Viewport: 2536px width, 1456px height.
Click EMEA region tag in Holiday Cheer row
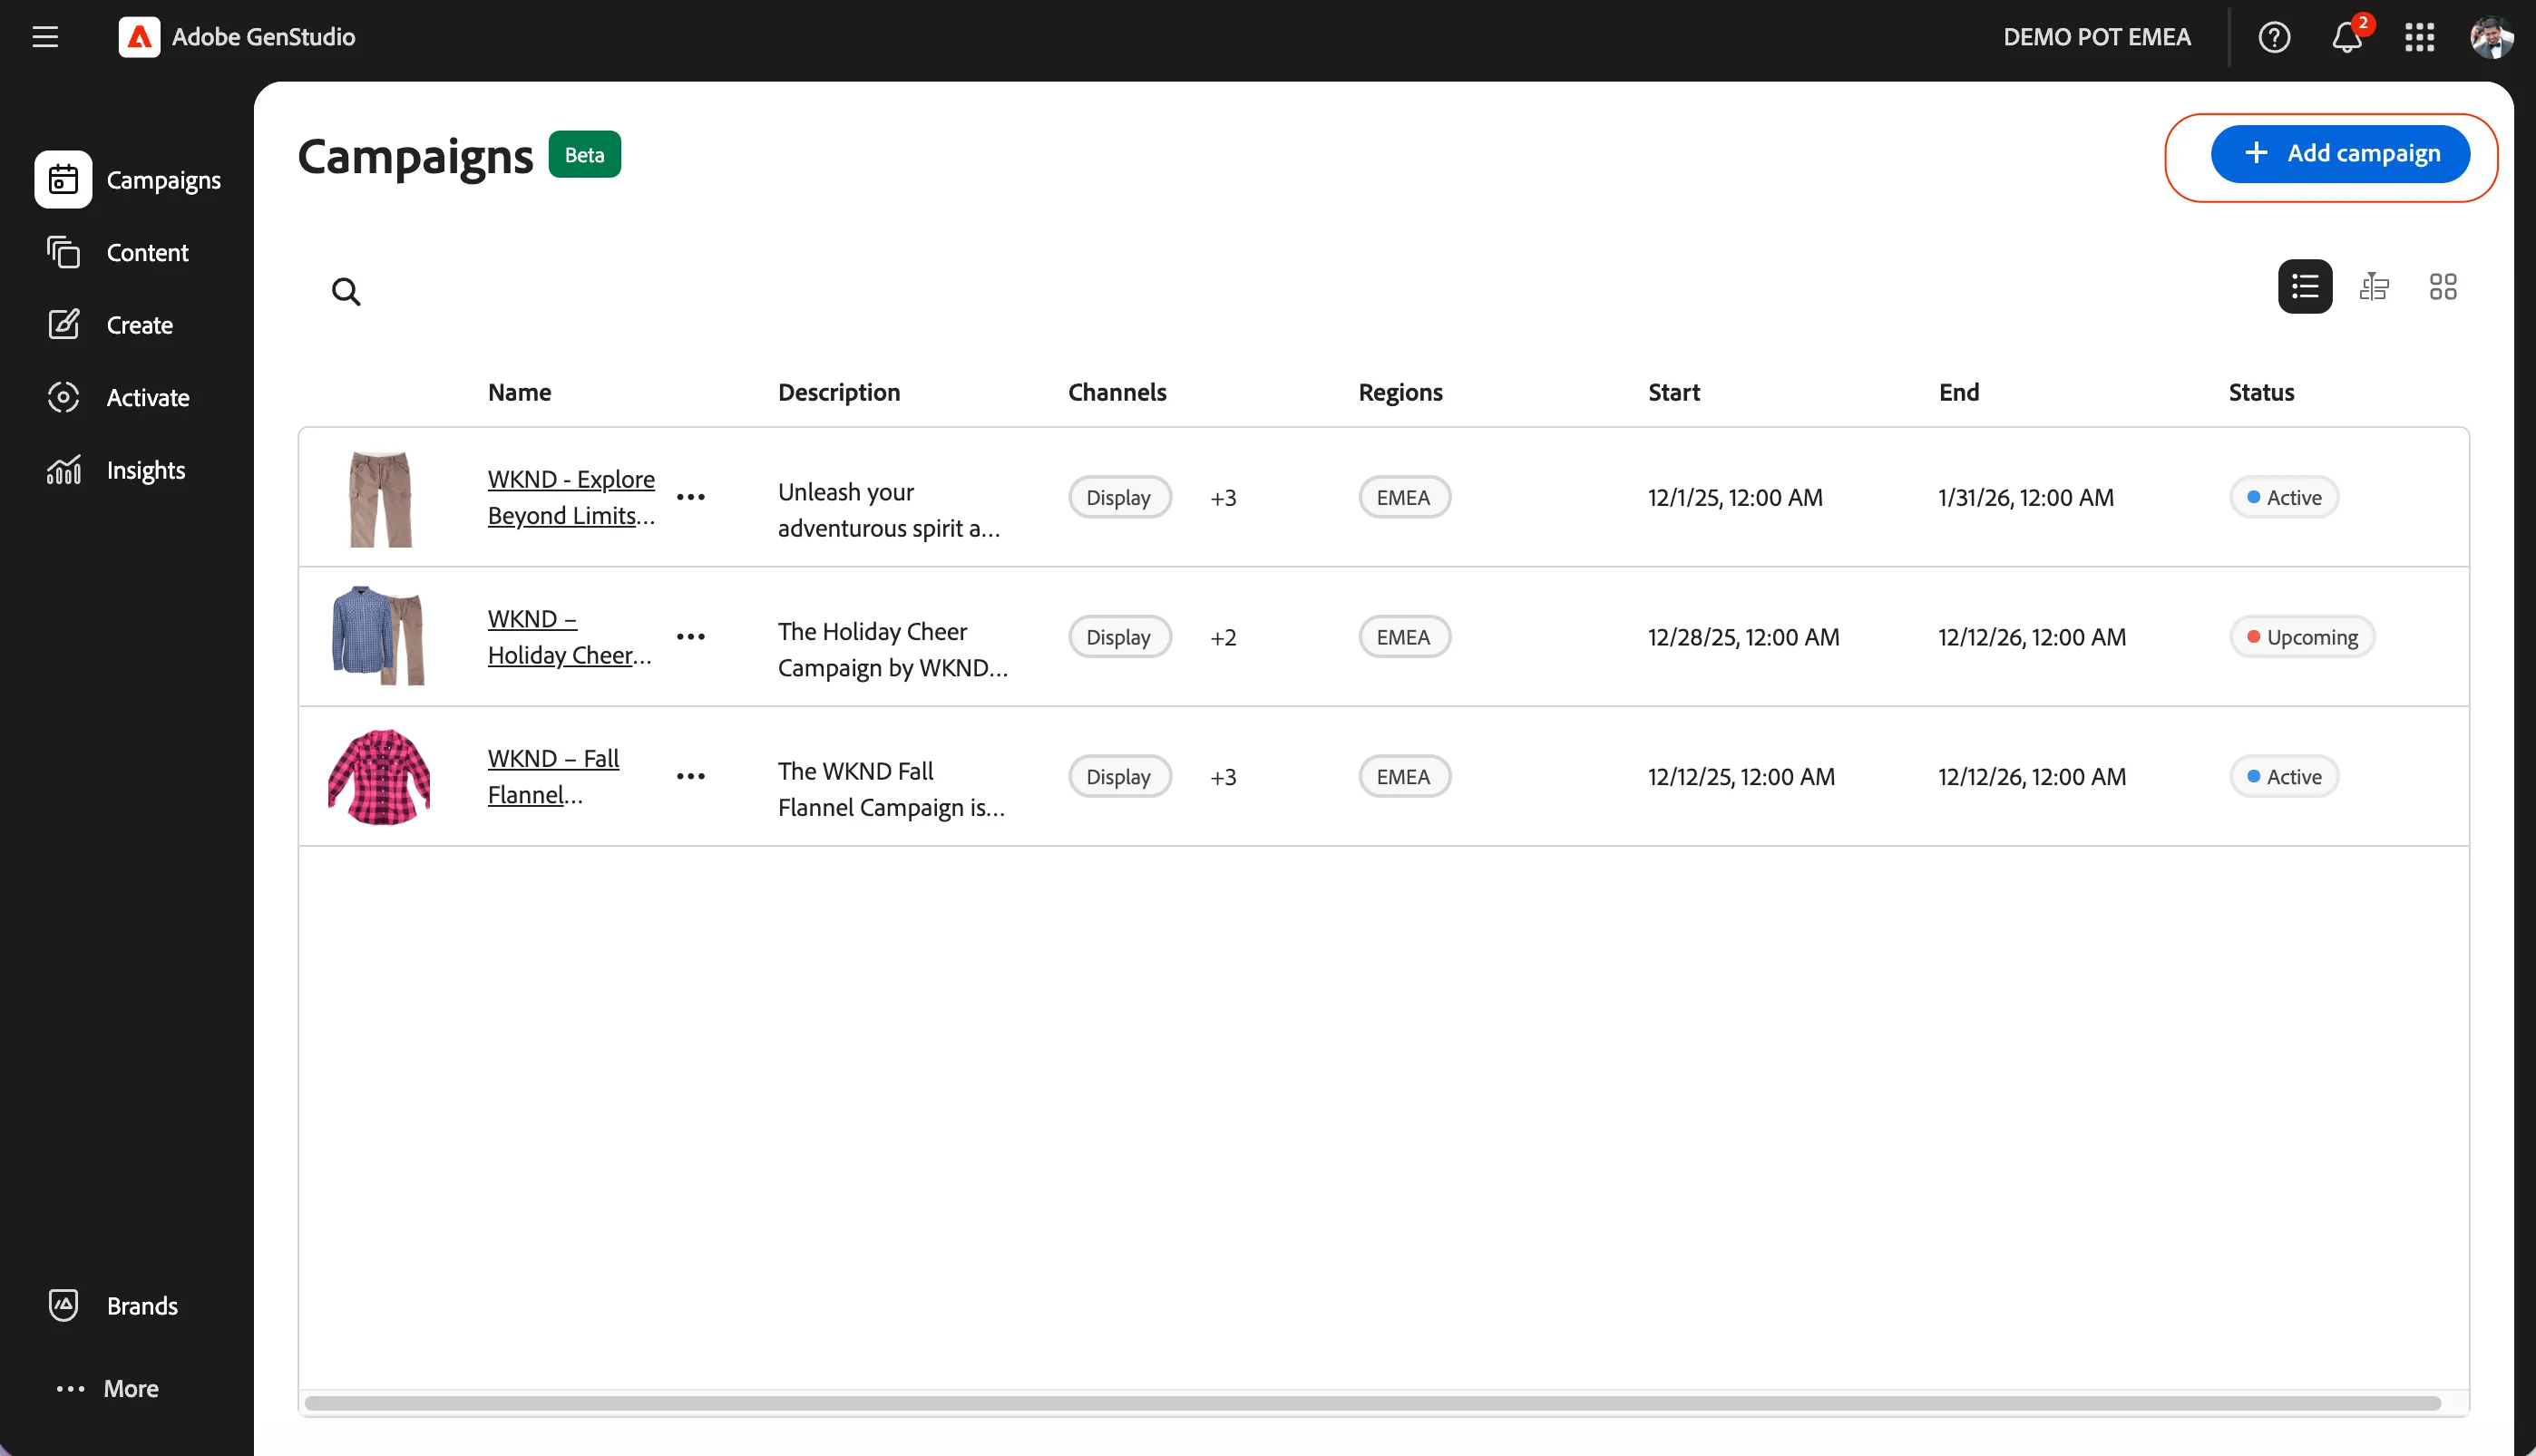tap(1403, 637)
